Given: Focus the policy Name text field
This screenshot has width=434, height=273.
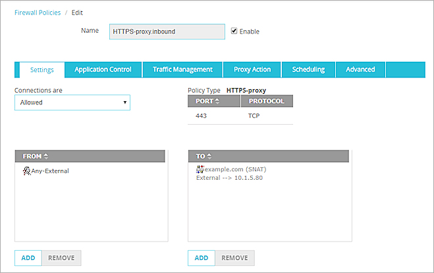Looking at the screenshot, I should tap(167, 31).
